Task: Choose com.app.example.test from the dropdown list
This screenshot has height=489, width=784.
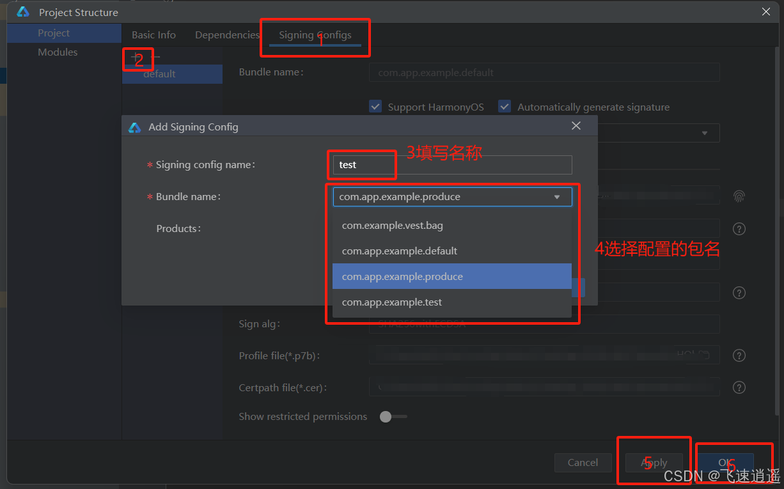Action: click(451, 302)
